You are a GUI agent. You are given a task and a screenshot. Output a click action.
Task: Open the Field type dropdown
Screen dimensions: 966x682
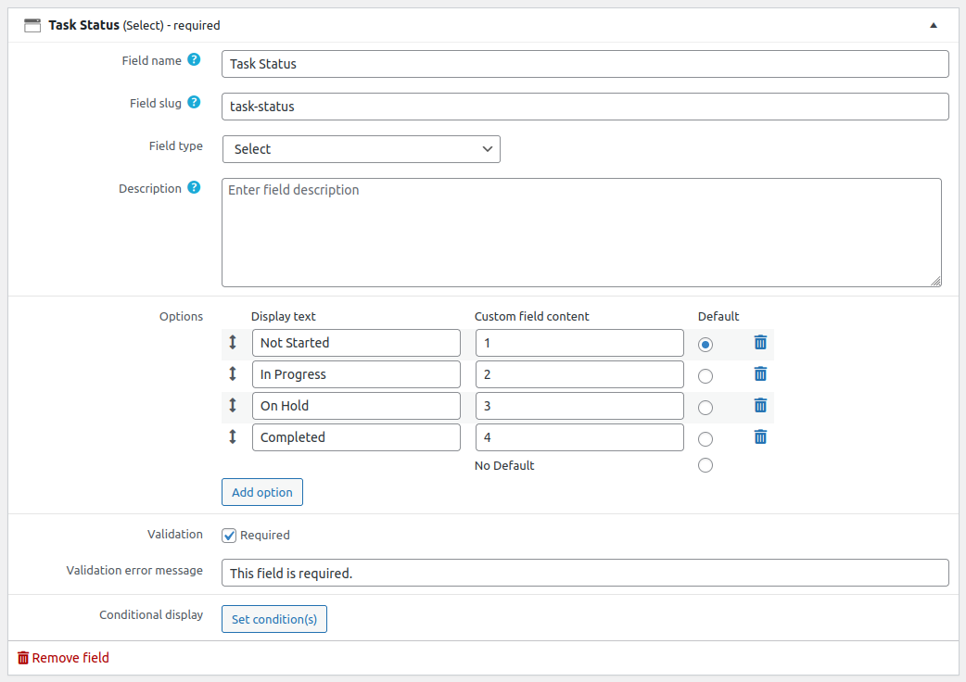click(x=361, y=149)
